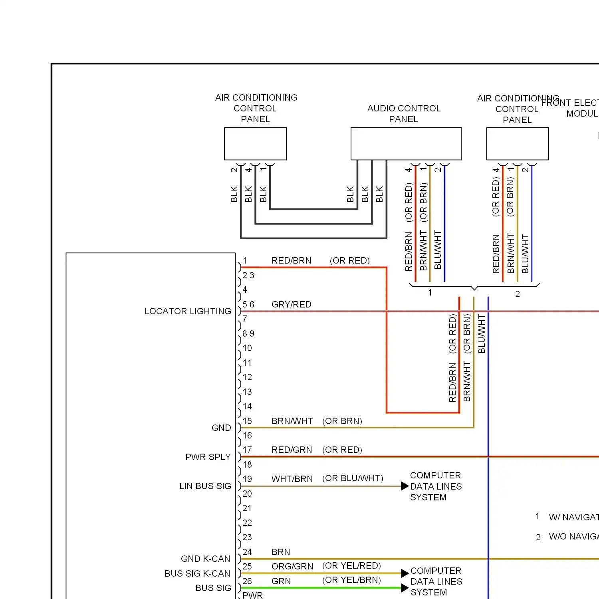Click the ORG/GRN wire label
Image resolution: width=599 pixels, height=599 pixels.
point(292,566)
